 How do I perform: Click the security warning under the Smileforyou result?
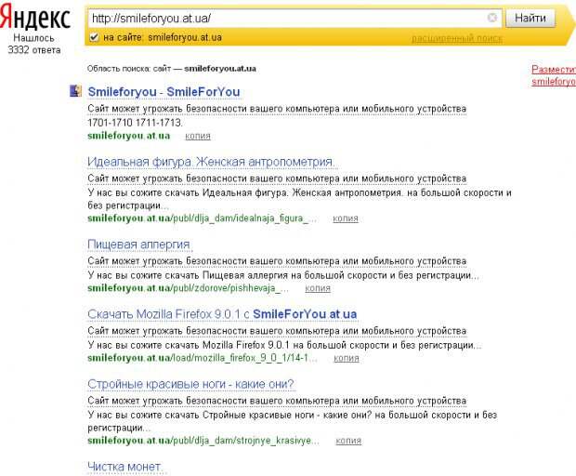click(277, 109)
